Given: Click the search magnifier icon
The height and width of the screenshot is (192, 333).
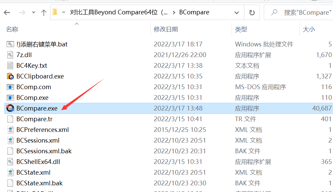Looking at the screenshot, I should [274, 12].
